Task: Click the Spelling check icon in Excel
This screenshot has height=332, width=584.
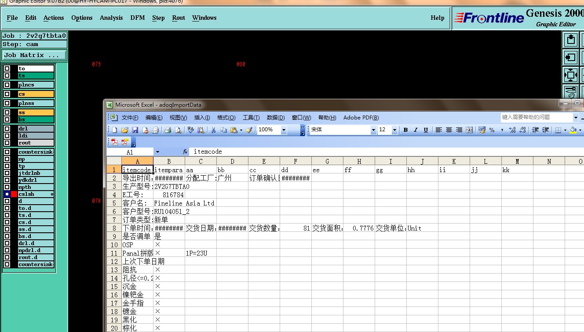Action: click(x=190, y=130)
